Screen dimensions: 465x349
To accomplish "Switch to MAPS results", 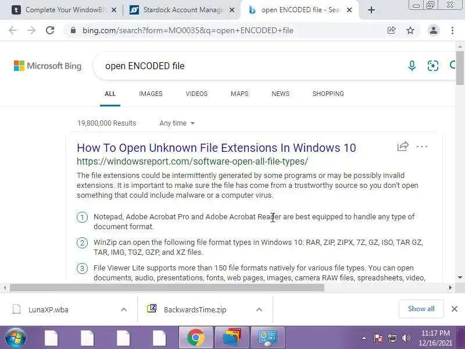I will tap(239, 94).
